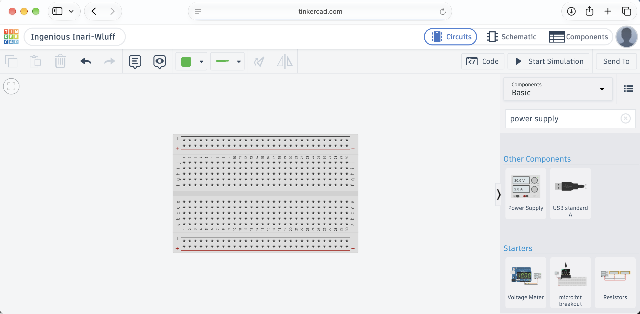Click the Copy icon in toolbar
This screenshot has height=314, width=640.
[x=11, y=61]
